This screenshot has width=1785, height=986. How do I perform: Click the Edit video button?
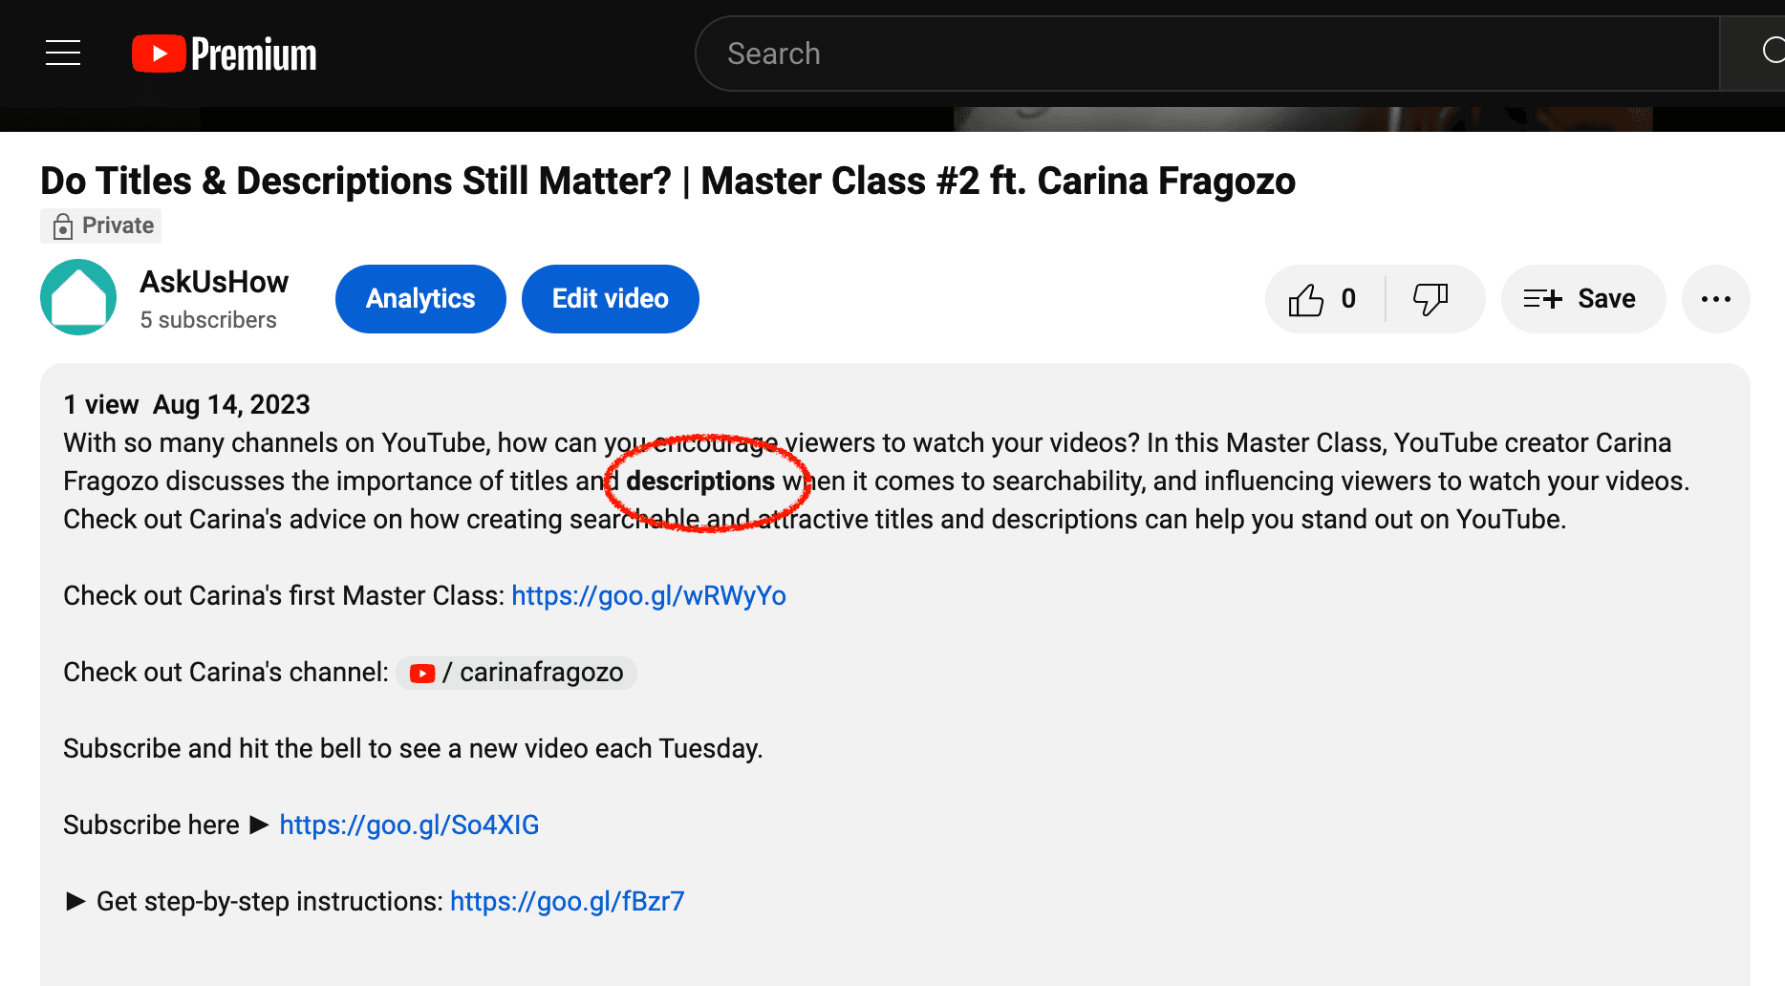tap(610, 299)
